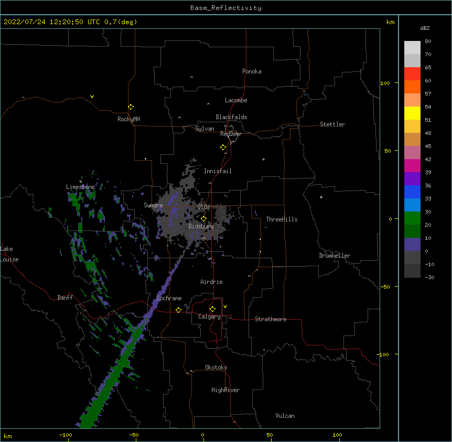452x442 pixels.
Task: Click the blue 36-33 dBZ legend swatch
Action: click(x=412, y=192)
